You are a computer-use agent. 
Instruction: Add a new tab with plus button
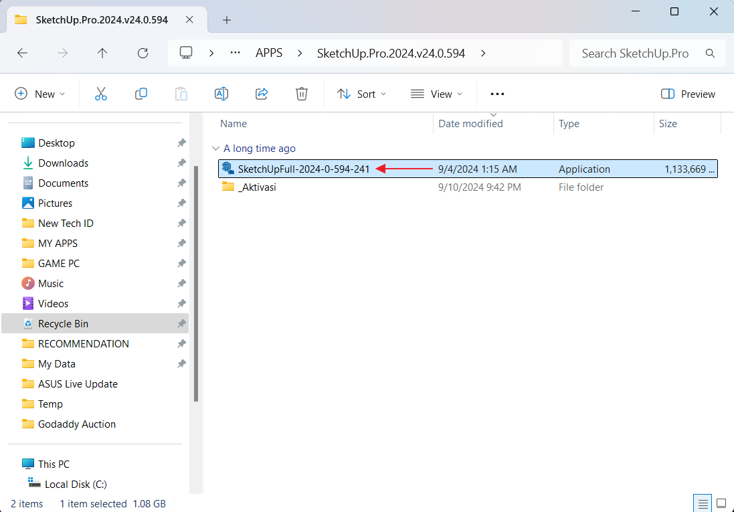pyautogui.click(x=227, y=19)
